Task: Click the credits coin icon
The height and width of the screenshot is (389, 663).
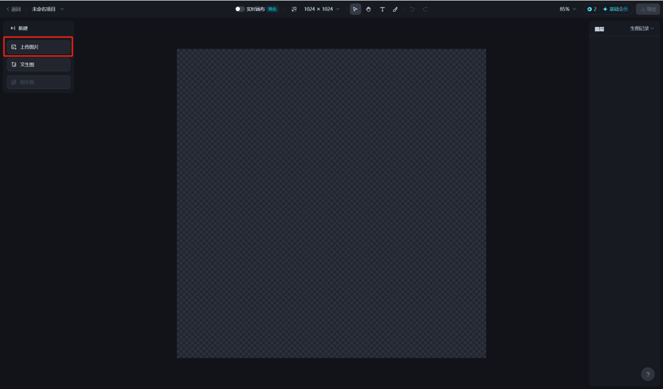Action: [590, 9]
